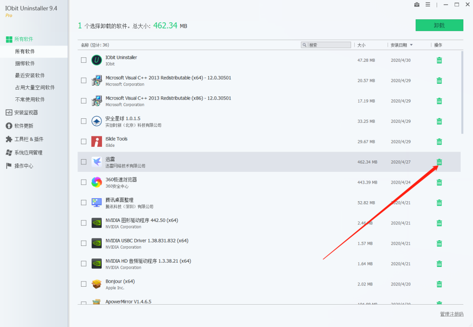The image size is (473, 327).
Task: Click the 443.39 MB size value
Action: [367, 182]
